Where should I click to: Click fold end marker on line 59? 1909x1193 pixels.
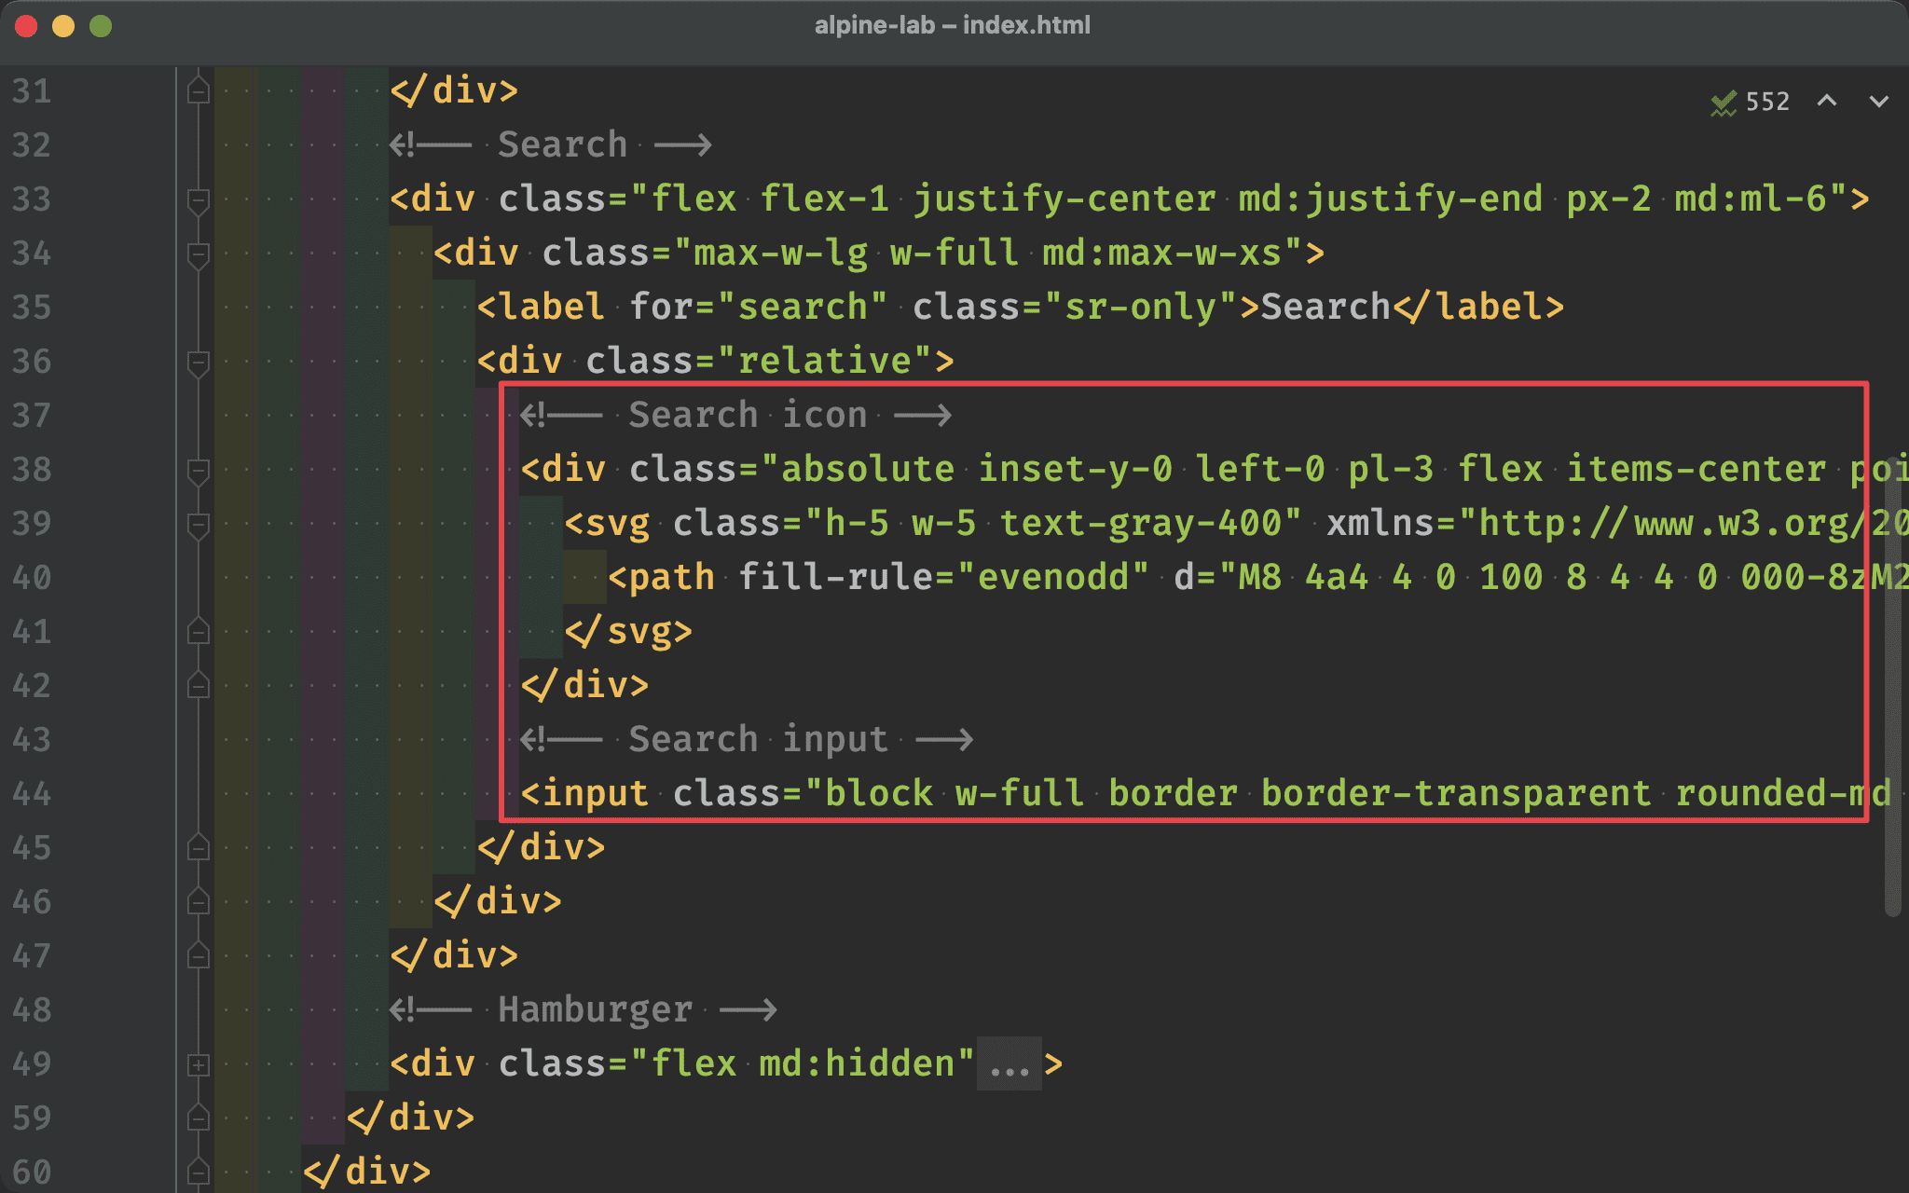[198, 1118]
